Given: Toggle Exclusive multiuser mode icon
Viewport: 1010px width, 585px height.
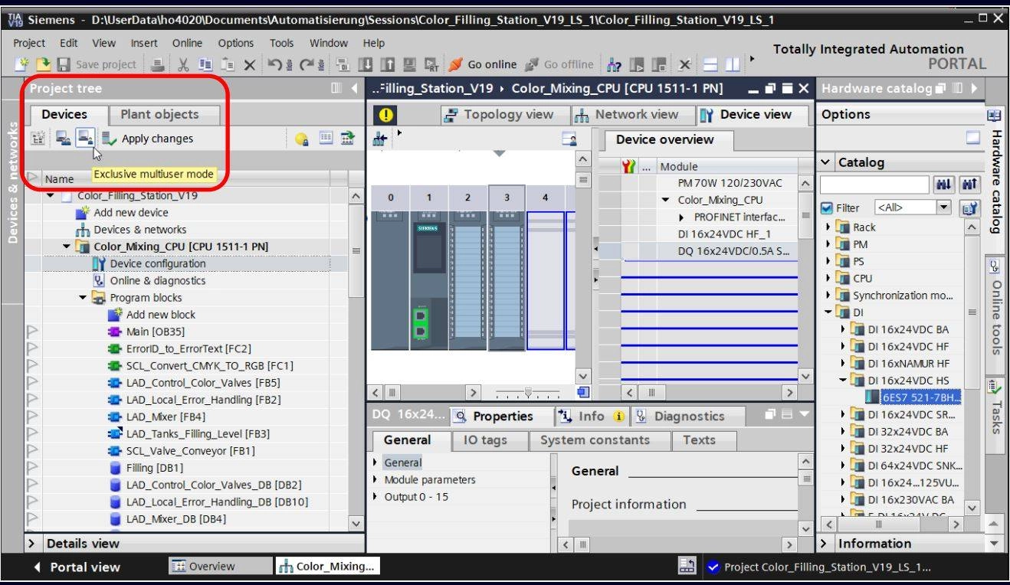Looking at the screenshot, I should pyautogui.click(x=87, y=139).
